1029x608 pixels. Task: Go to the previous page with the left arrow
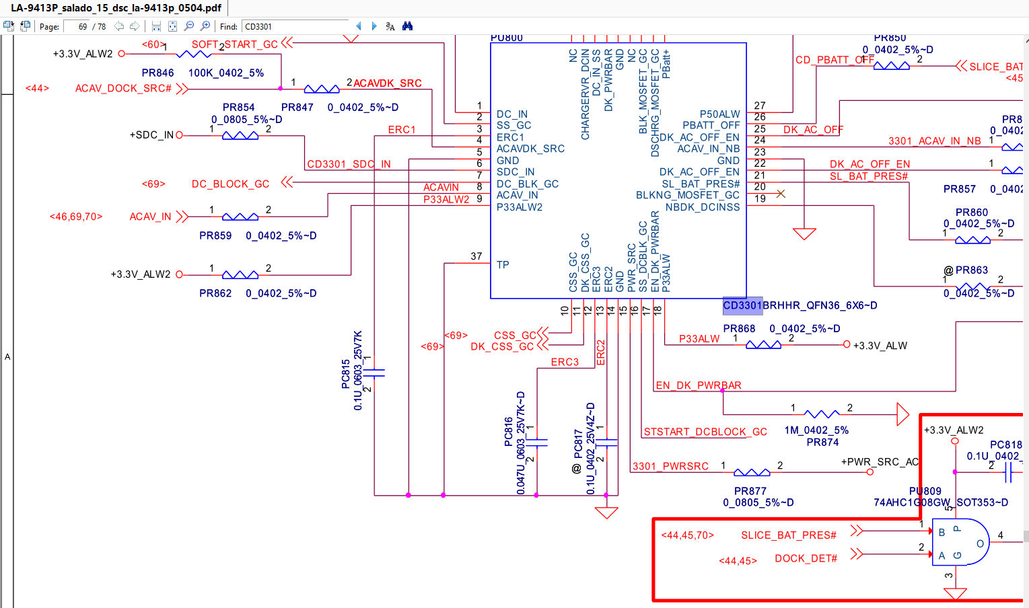tap(119, 26)
